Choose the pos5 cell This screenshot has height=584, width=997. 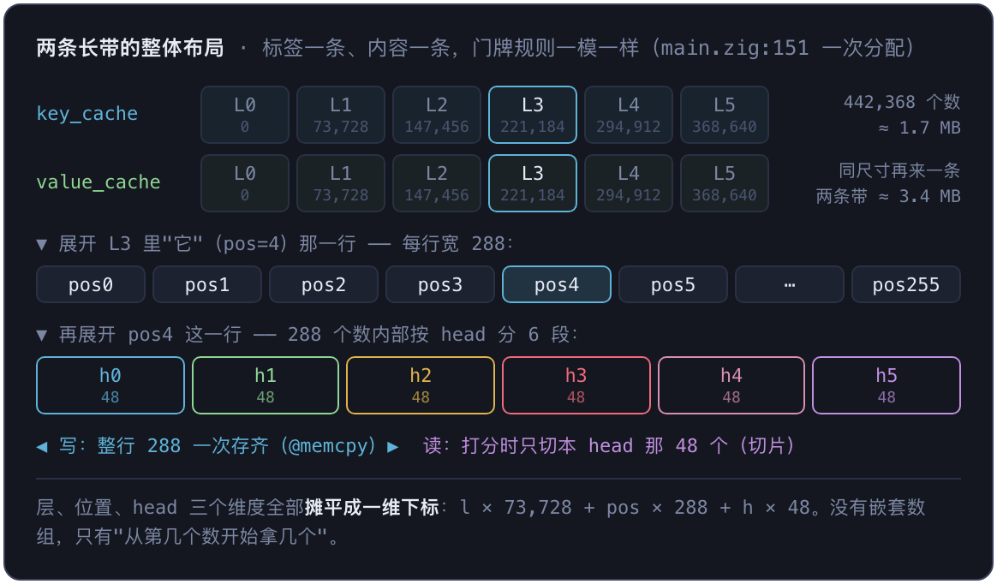(673, 284)
